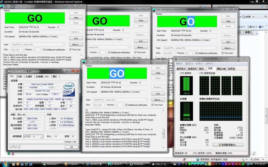Open Priority dropdown in the 38-seconds window
268x167 pixels.
coord(120,105)
